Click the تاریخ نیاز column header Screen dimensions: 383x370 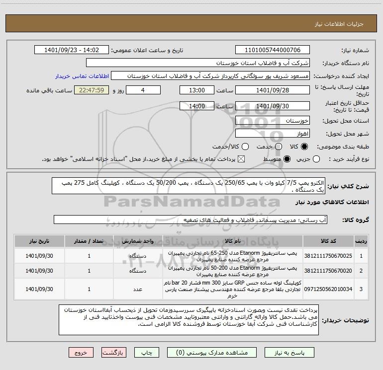tap(39, 241)
